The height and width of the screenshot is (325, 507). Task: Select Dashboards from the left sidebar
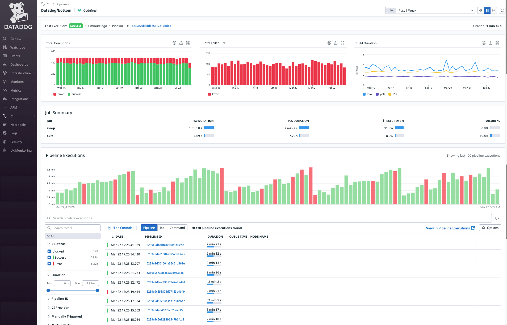[19, 64]
